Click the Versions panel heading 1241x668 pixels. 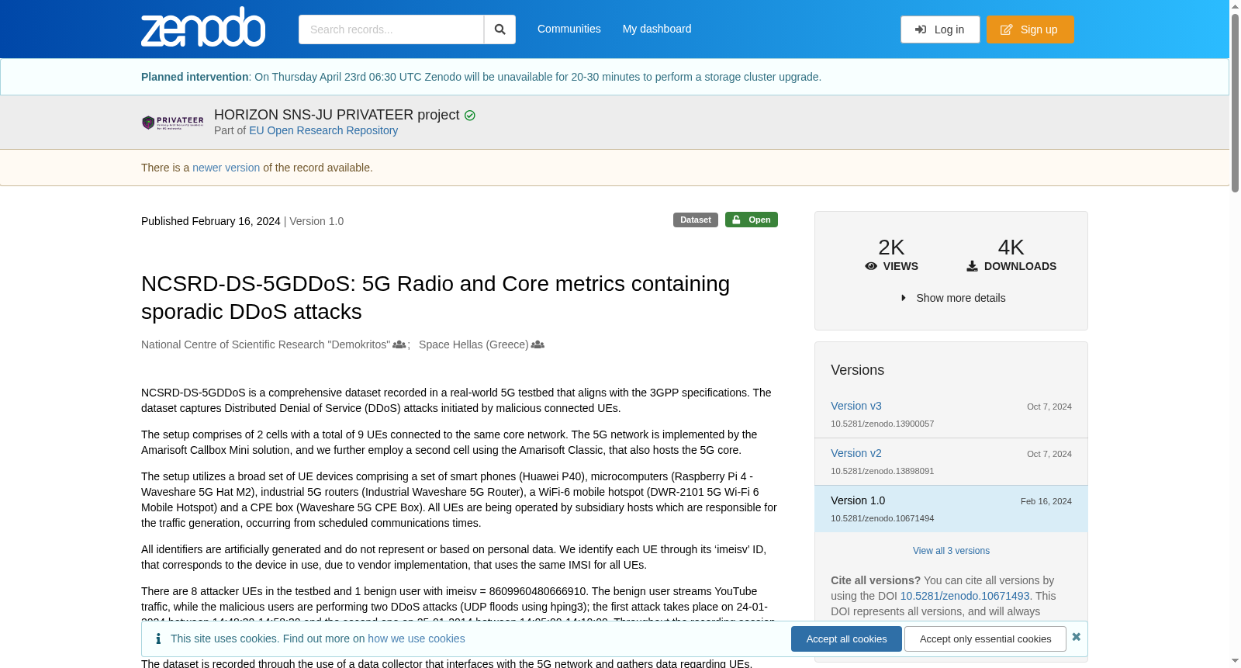pyautogui.click(x=857, y=370)
